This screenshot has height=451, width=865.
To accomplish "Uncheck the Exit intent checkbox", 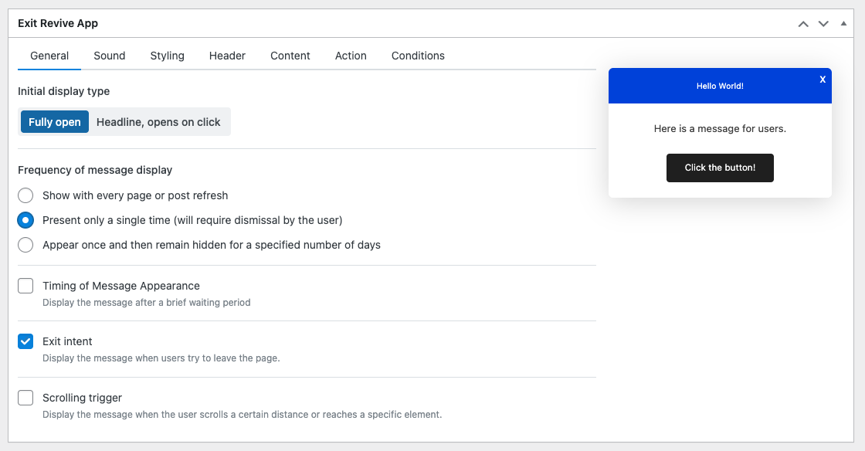I will tap(25, 341).
